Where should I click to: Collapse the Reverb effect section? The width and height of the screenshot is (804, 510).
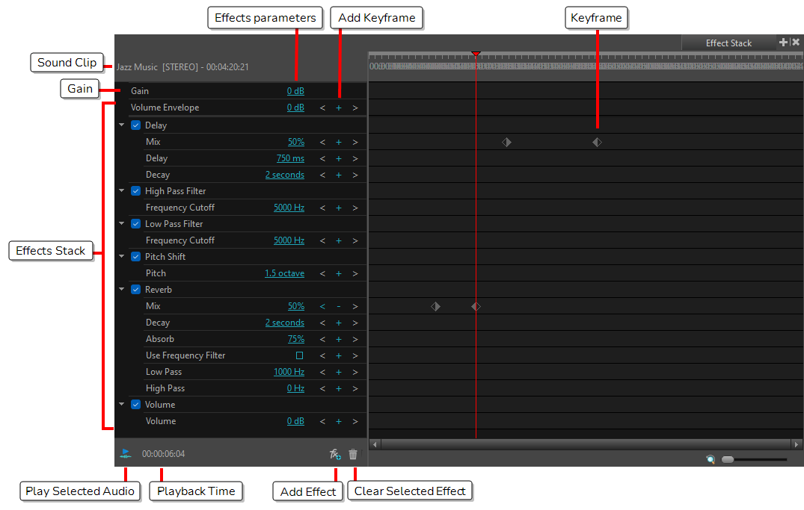click(x=122, y=290)
